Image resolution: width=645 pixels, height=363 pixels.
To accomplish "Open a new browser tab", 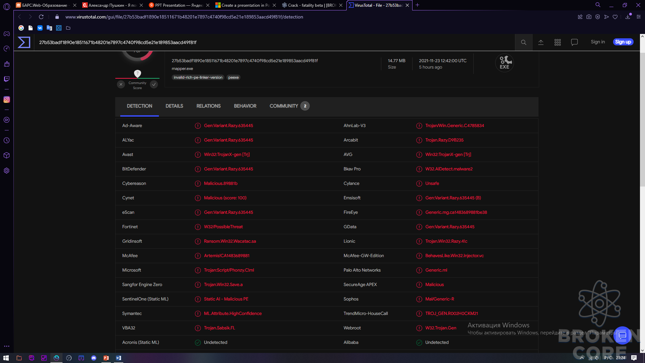I will click(x=417, y=5).
